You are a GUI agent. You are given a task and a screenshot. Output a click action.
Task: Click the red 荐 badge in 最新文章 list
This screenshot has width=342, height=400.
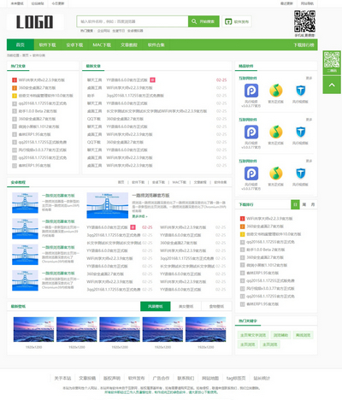click(x=152, y=80)
